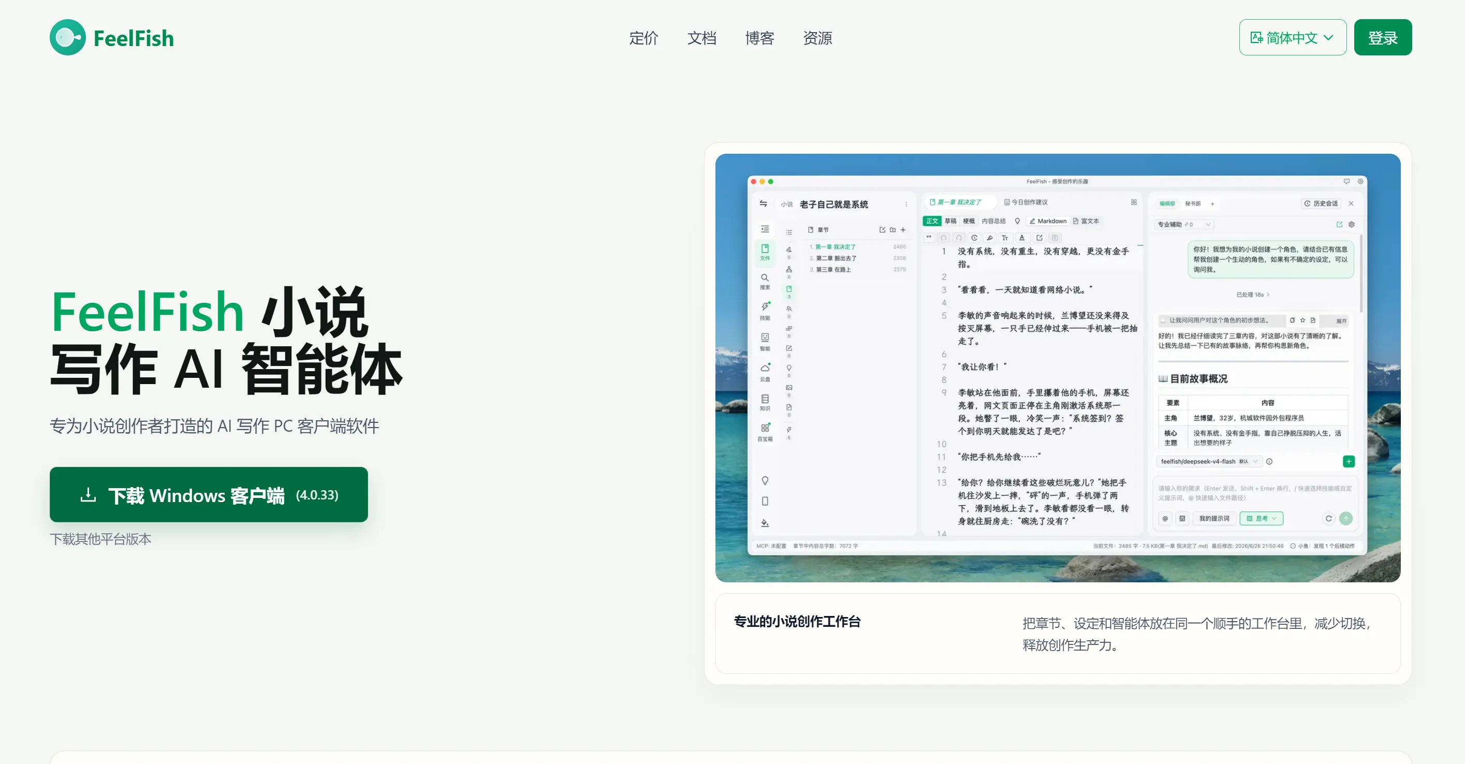Open chat settings gear beside 专业辅助 row

click(1352, 225)
